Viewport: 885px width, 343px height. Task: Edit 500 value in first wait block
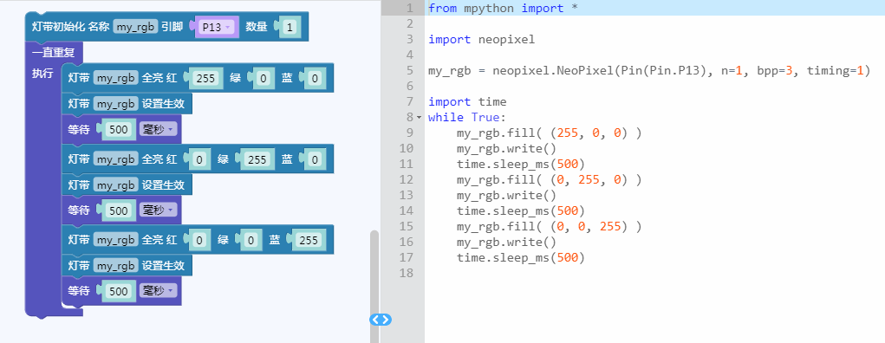tap(119, 130)
